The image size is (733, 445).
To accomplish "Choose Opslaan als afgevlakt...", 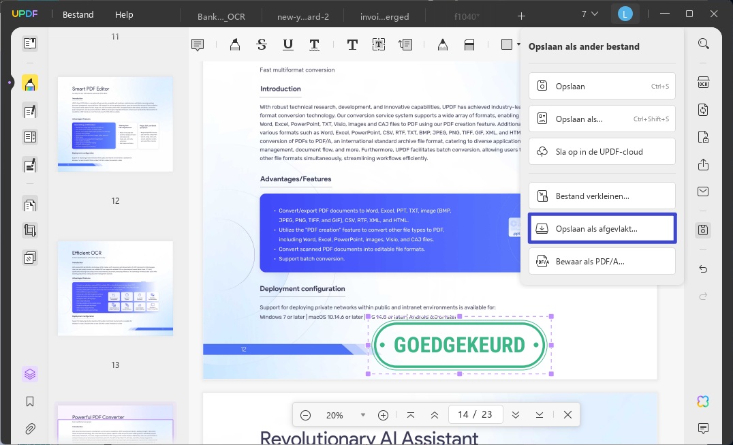I will coord(602,228).
